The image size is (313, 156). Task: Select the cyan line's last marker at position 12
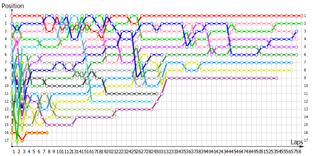coord(152,101)
